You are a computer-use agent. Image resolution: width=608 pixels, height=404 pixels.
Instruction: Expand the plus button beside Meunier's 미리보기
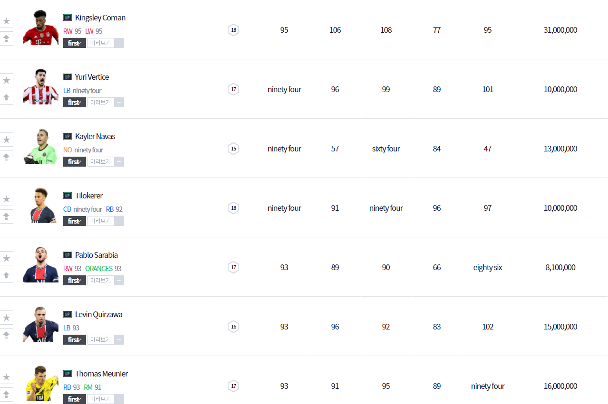point(119,399)
